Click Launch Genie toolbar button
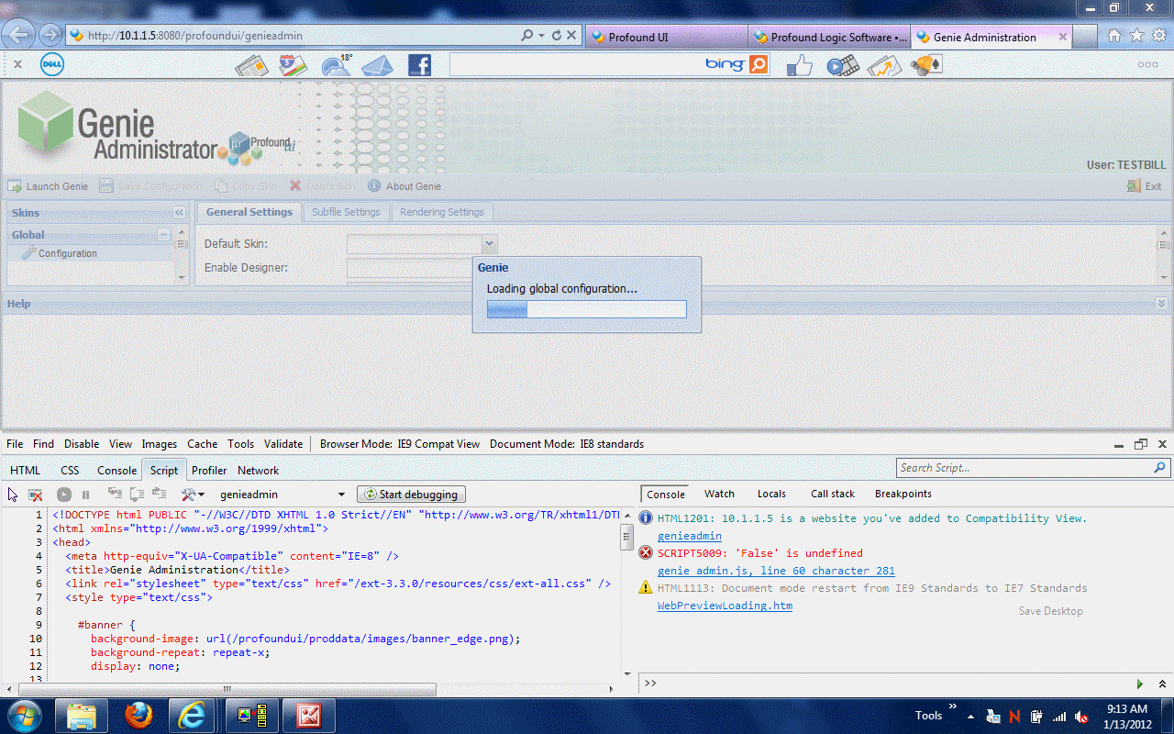Image resolution: width=1174 pixels, height=734 pixels. pos(49,185)
